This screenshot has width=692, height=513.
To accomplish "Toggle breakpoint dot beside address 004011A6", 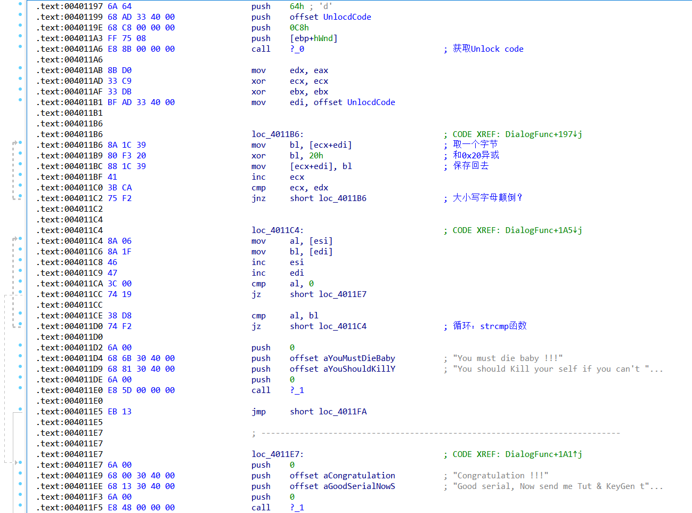I will (20, 47).
